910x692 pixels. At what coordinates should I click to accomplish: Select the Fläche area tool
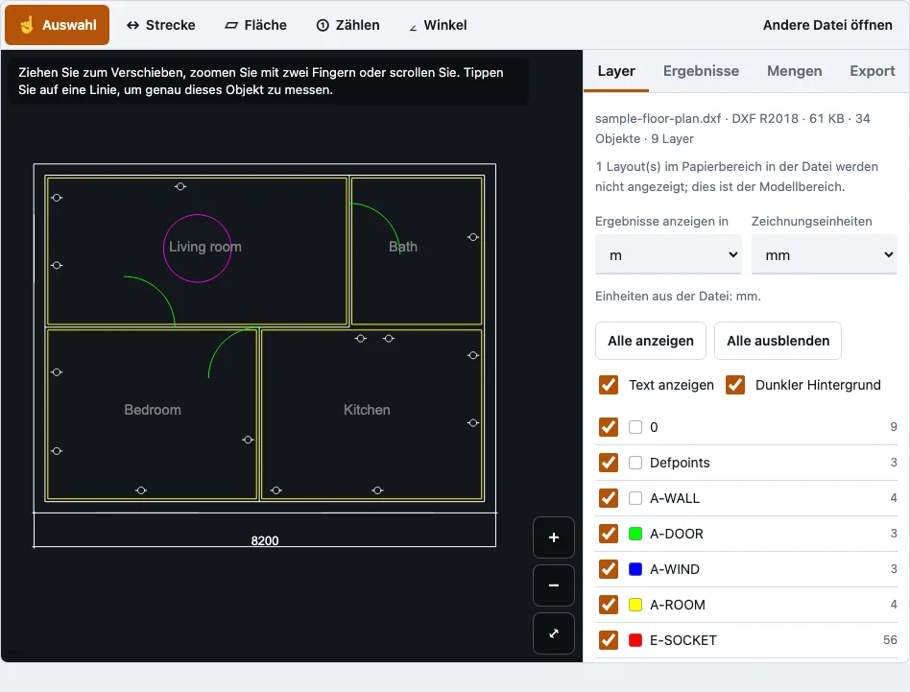pos(256,25)
